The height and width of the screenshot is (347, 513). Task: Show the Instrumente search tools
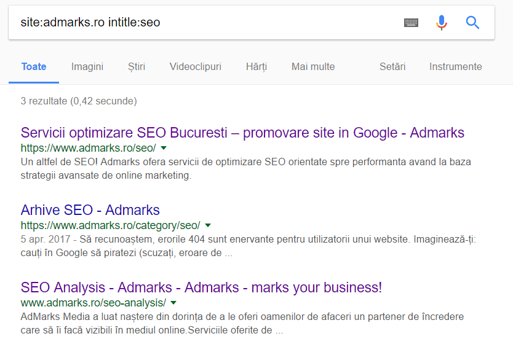(x=455, y=67)
